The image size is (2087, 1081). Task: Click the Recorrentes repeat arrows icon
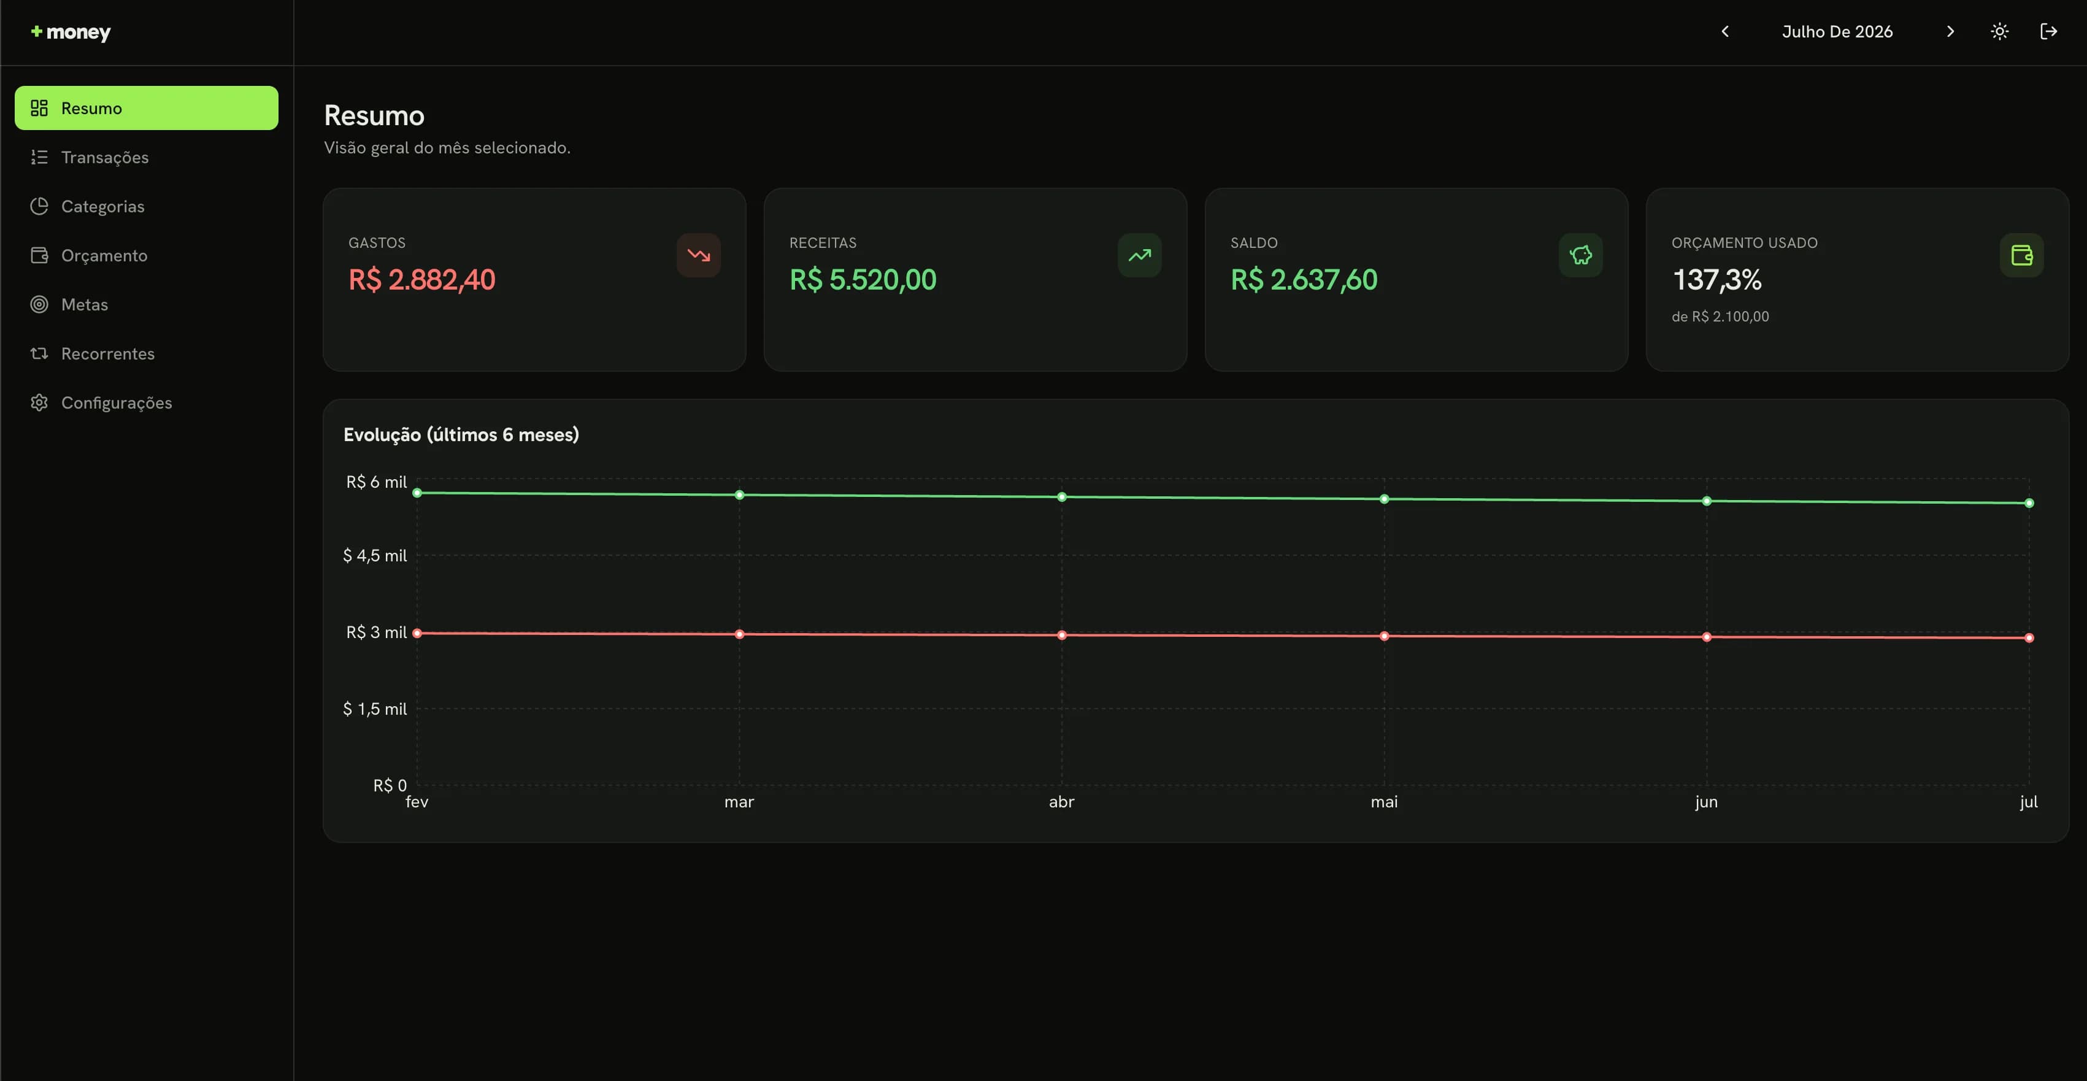(39, 353)
